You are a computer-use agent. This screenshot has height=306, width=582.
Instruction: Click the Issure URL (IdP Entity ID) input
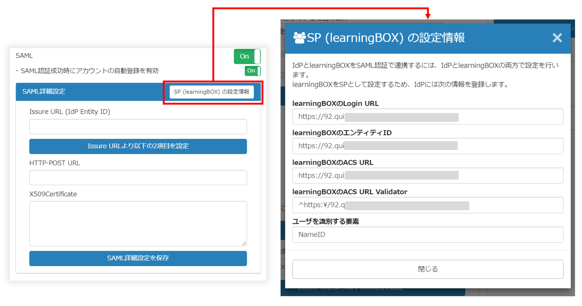pos(138,127)
